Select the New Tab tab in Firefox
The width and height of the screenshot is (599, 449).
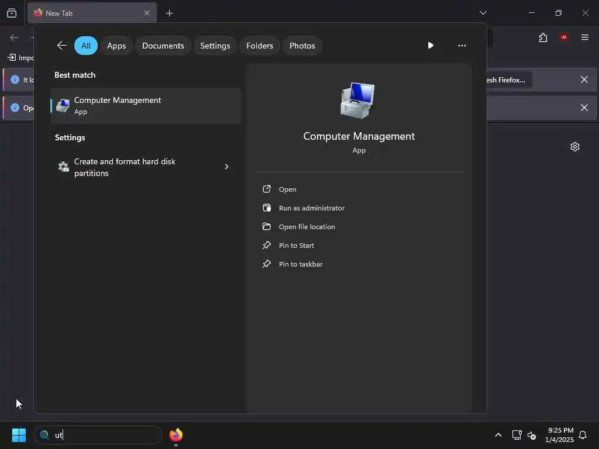point(92,13)
